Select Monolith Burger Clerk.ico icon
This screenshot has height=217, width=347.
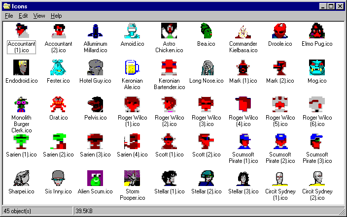point(21,104)
